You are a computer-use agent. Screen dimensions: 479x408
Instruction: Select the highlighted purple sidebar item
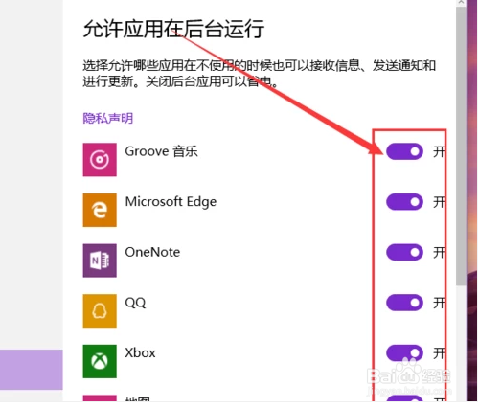click(x=32, y=370)
